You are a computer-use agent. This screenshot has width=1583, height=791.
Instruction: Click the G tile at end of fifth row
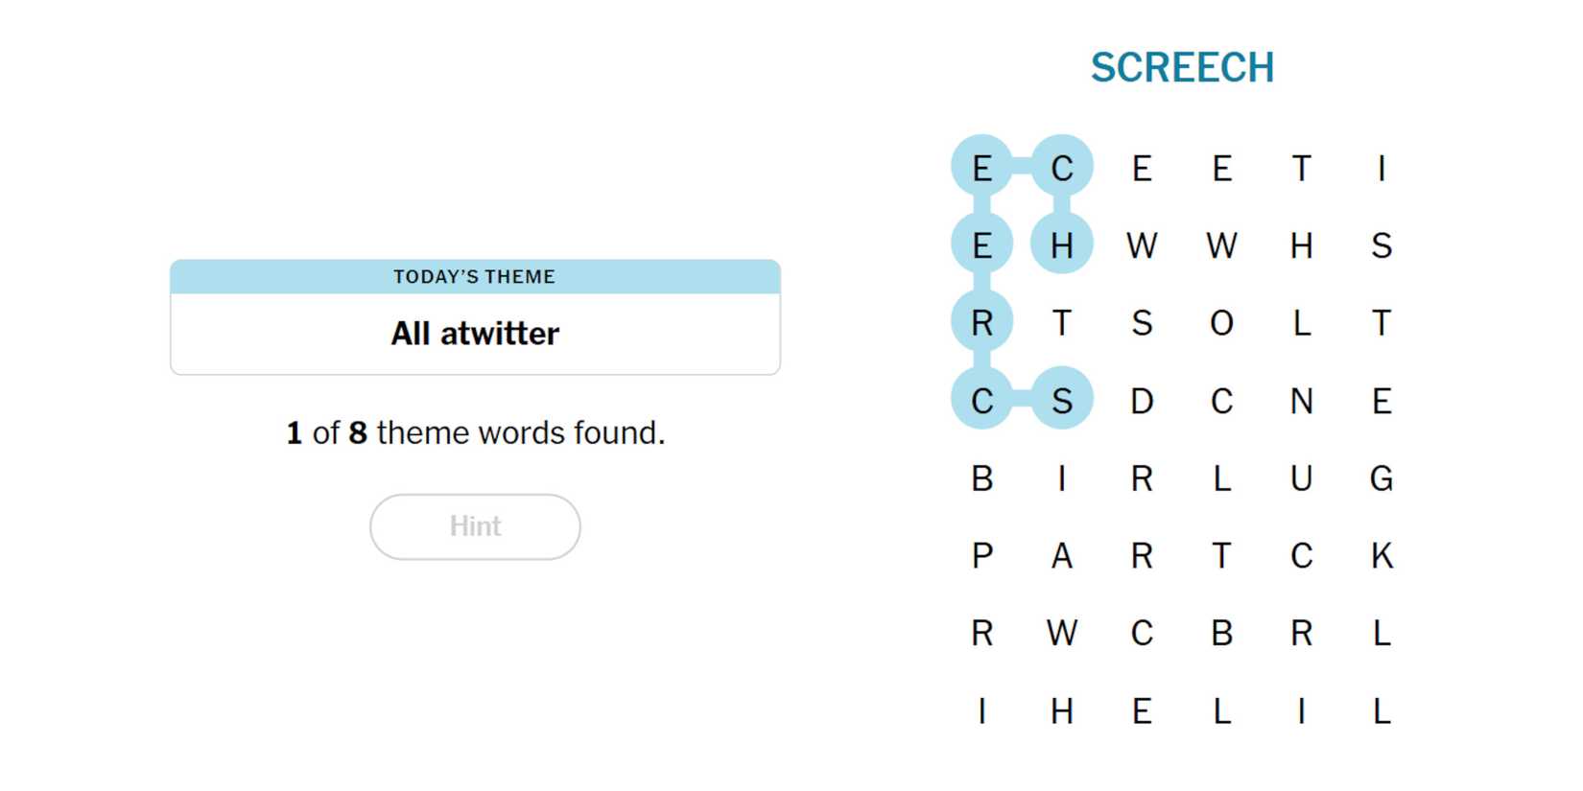1382,478
